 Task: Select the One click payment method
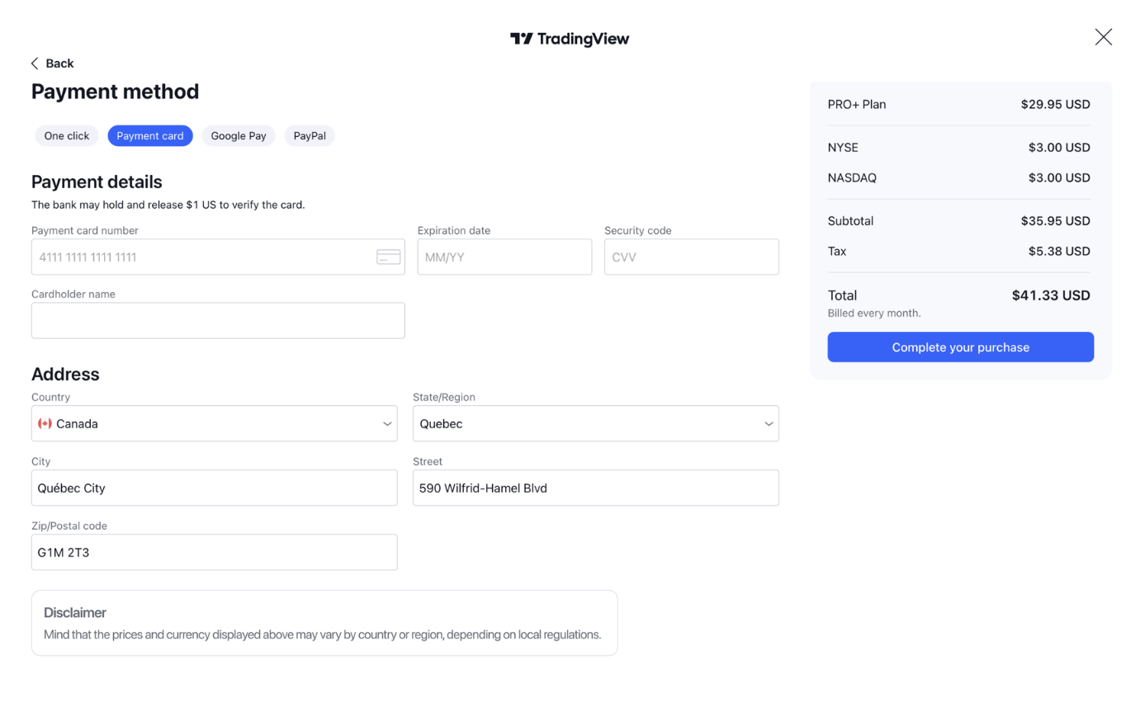pos(67,136)
